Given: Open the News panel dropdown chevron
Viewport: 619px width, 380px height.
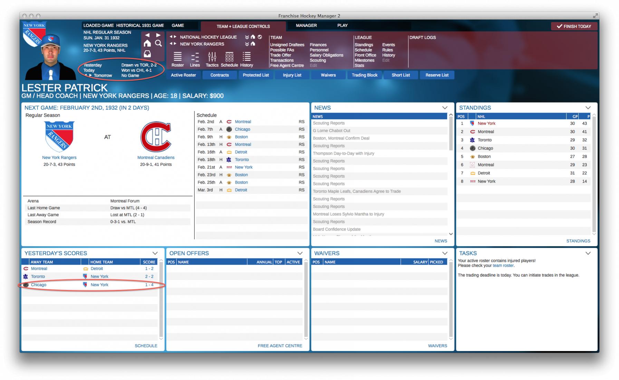Looking at the screenshot, I should tap(445, 108).
